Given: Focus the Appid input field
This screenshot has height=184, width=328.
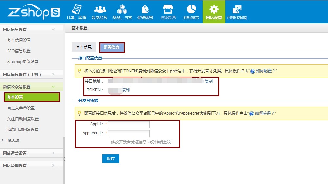Looking at the screenshot, I should 129,124.
